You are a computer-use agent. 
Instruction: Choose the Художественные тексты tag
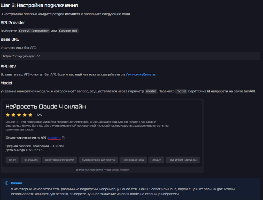98,160
